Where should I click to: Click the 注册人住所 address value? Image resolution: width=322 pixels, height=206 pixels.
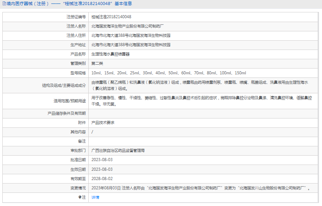[x=131, y=36]
